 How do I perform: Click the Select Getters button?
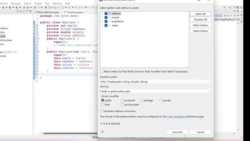(x=200, y=25)
